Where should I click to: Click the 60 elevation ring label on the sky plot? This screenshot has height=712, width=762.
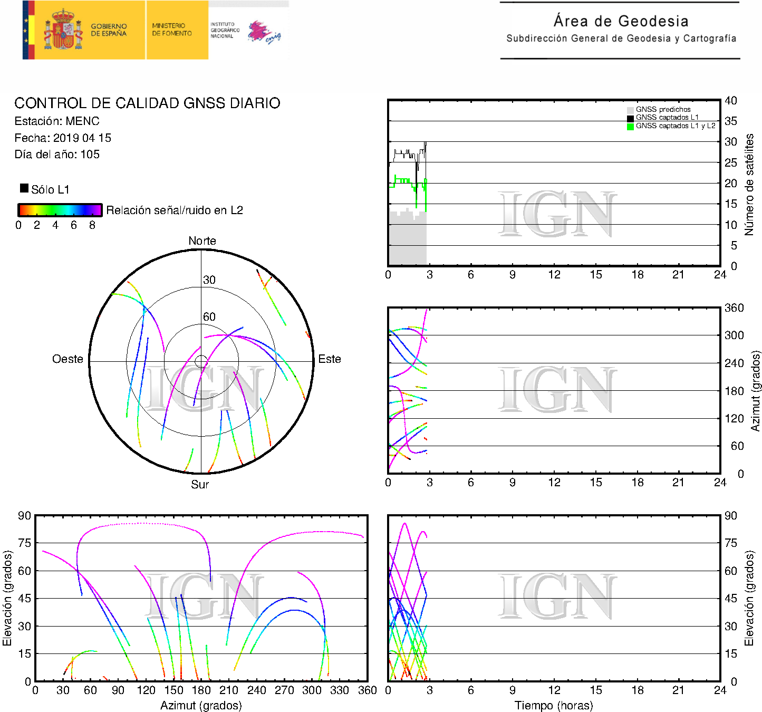[x=209, y=317]
